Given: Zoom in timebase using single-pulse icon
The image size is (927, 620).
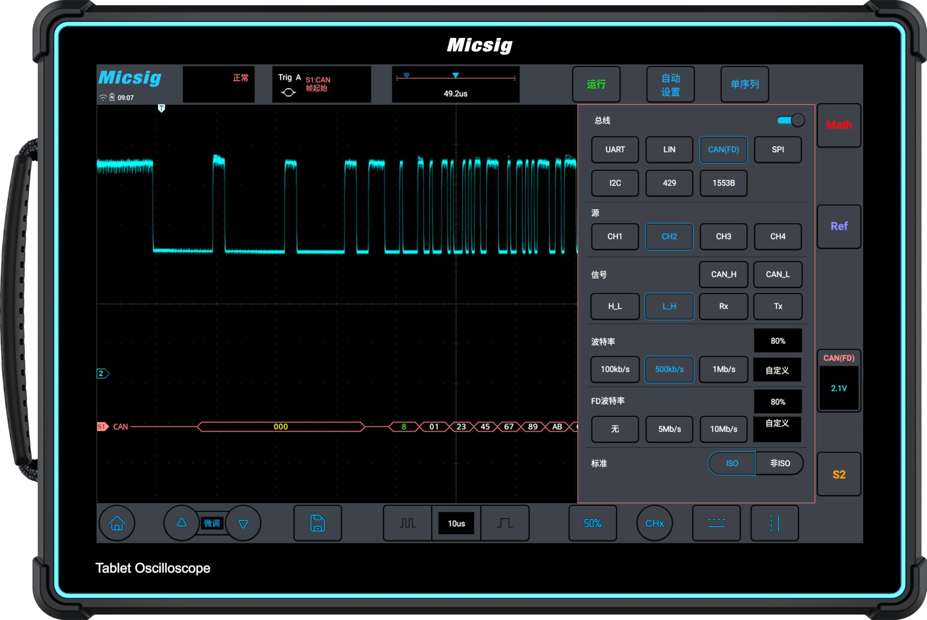Looking at the screenshot, I should pos(505,523).
